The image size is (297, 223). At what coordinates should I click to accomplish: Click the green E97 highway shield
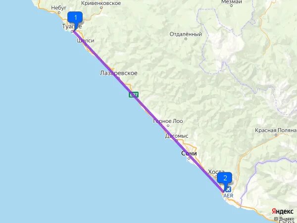[134, 95]
